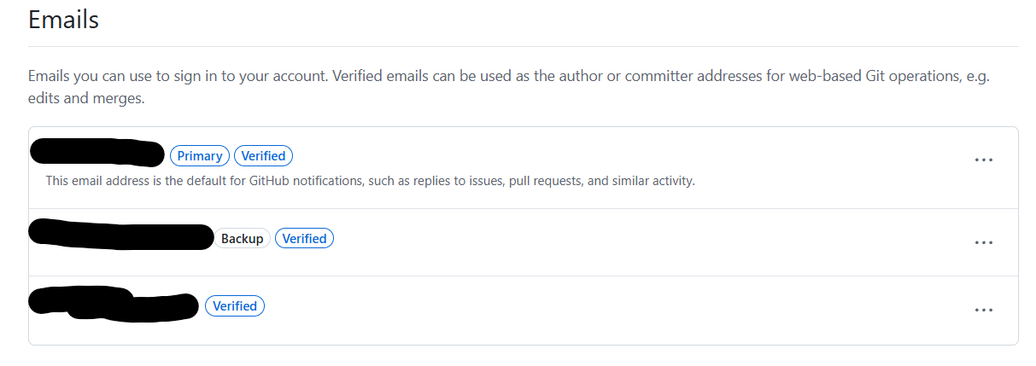Open the three-dot menu for the backup email
The image size is (1036, 366).
point(984,242)
